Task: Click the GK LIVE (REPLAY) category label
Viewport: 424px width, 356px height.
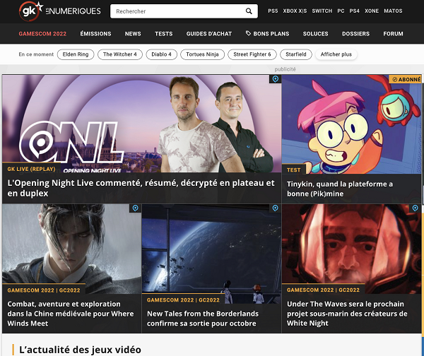Action: point(31,169)
